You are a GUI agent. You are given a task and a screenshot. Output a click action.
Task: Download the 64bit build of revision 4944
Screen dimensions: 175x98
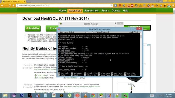[41, 78]
